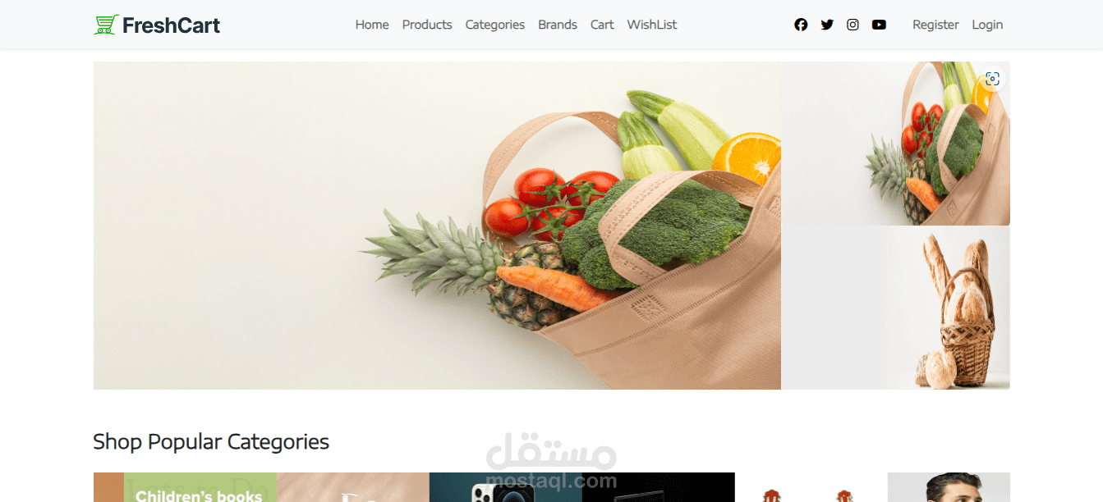Select Categories in the navigation bar

[494, 25]
